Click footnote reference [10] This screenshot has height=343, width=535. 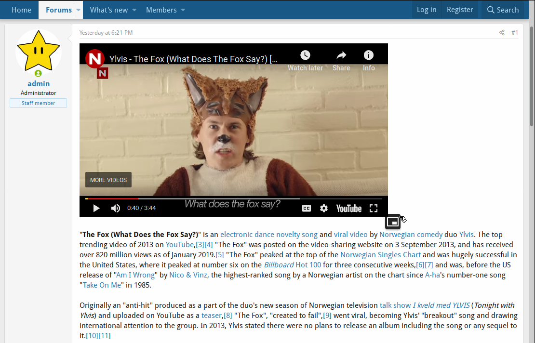click(x=92, y=335)
